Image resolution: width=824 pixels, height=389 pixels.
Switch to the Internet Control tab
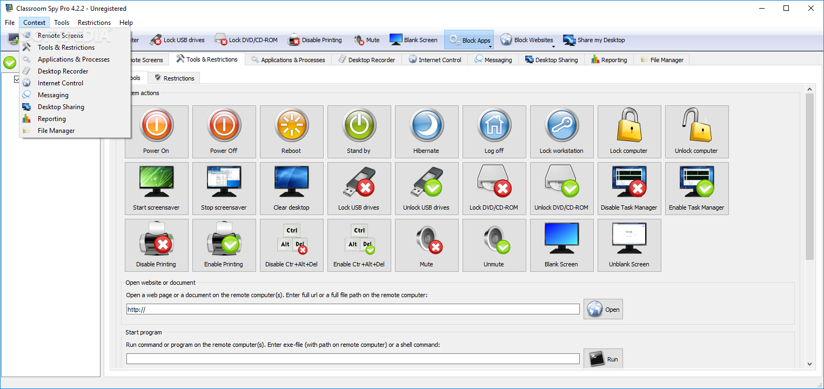click(435, 60)
